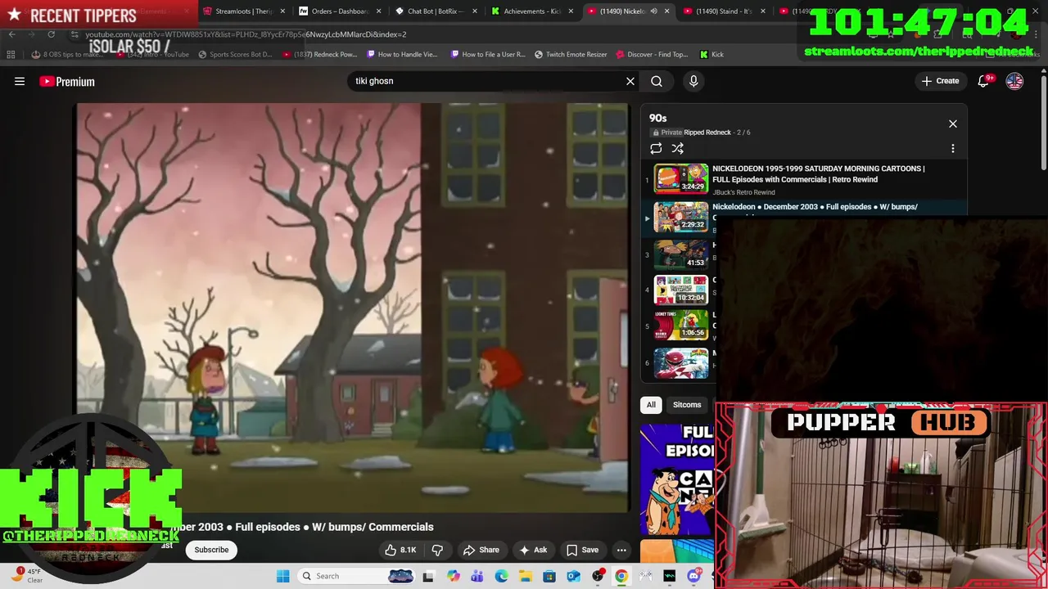Go to YouTube Premium home logo
The image size is (1048, 589).
coord(67,81)
